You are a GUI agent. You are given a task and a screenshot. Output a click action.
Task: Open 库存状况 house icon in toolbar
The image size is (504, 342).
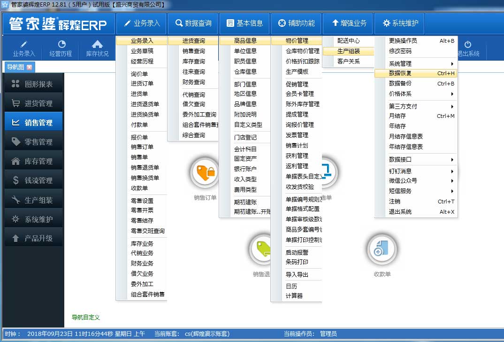click(x=97, y=44)
